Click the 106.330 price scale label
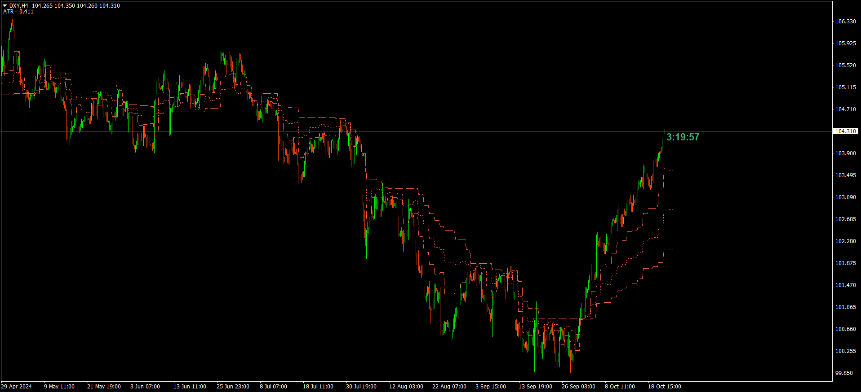The width and height of the screenshot is (861, 392). (x=845, y=21)
